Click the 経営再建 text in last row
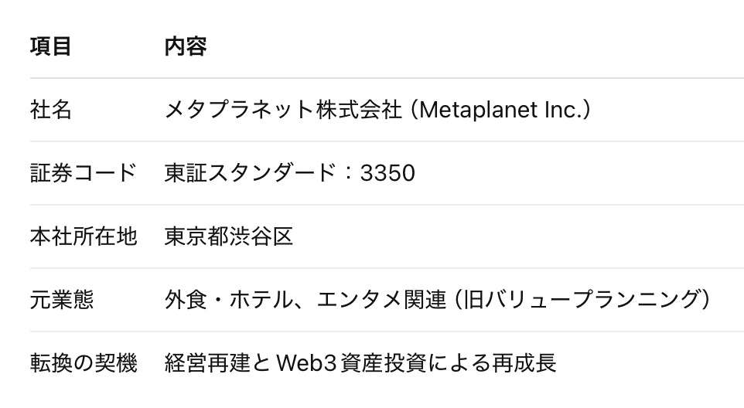This screenshot has height=408, width=744. 206,363
